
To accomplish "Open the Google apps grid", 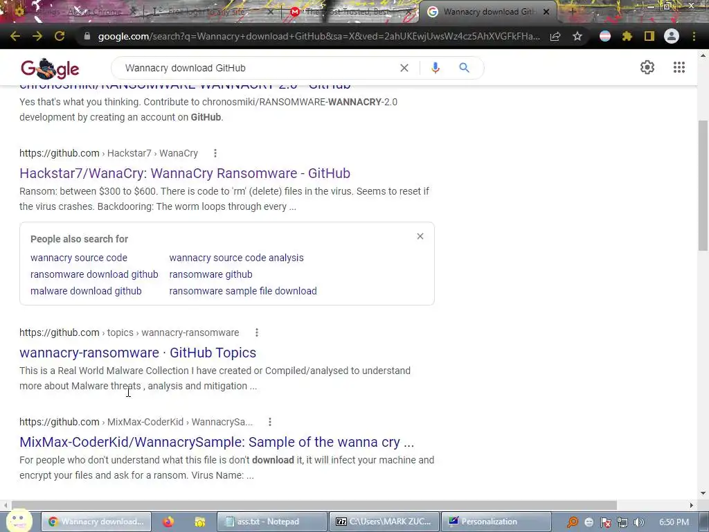I will pyautogui.click(x=679, y=67).
